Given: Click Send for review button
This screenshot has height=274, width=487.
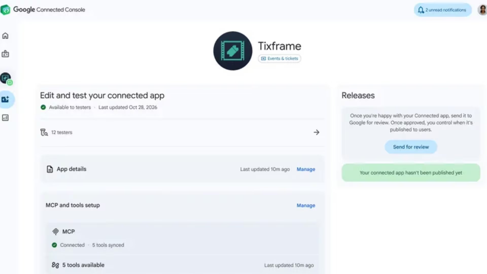Looking at the screenshot, I should coord(411,147).
